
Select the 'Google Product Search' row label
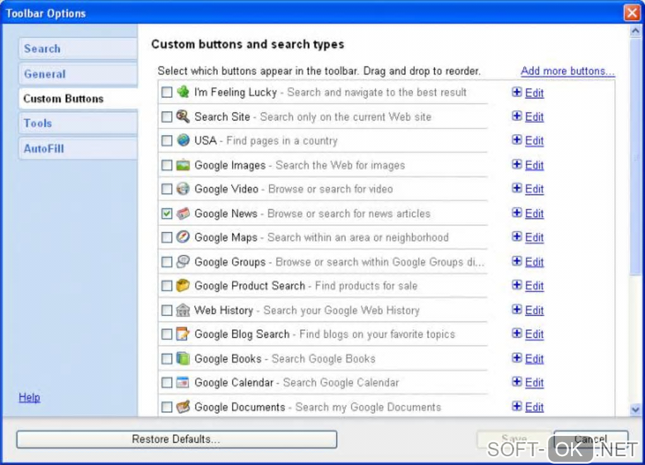pyautogui.click(x=250, y=286)
